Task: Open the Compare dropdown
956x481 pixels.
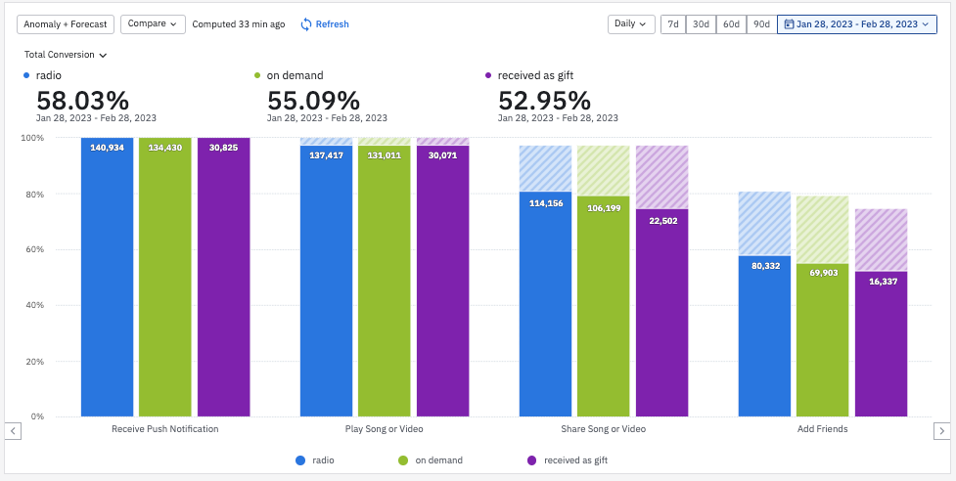Action: [x=153, y=24]
